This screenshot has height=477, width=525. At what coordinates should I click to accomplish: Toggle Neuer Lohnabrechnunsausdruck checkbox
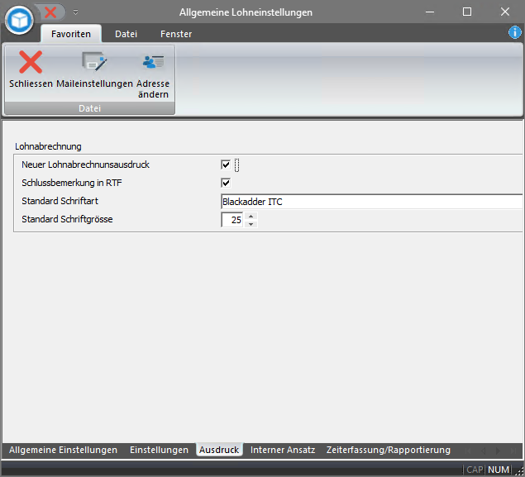pos(226,165)
